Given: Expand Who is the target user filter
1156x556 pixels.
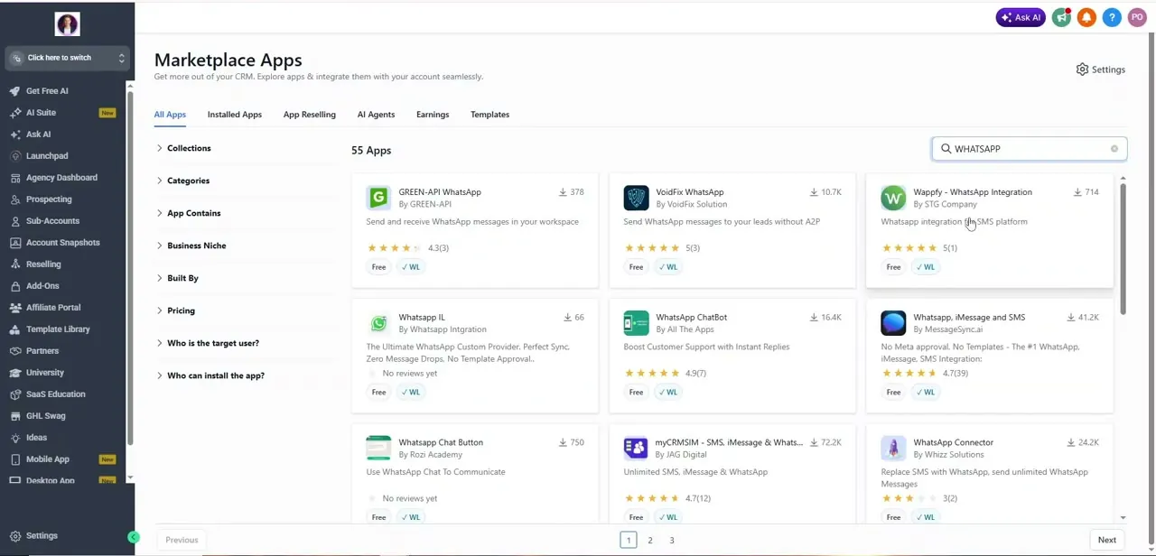Looking at the screenshot, I should tap(208, 343).
